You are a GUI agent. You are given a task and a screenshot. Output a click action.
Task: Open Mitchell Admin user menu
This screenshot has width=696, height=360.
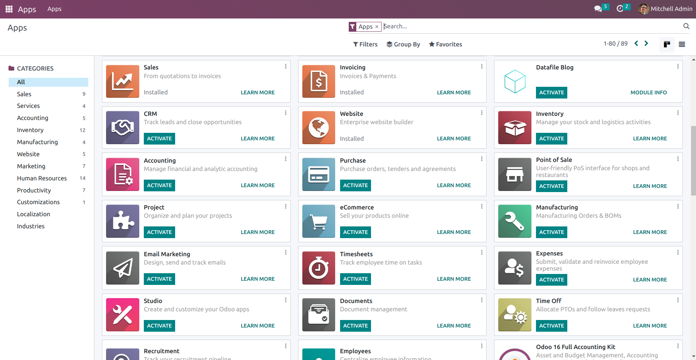pyautogui.click(x=665, y=9)
